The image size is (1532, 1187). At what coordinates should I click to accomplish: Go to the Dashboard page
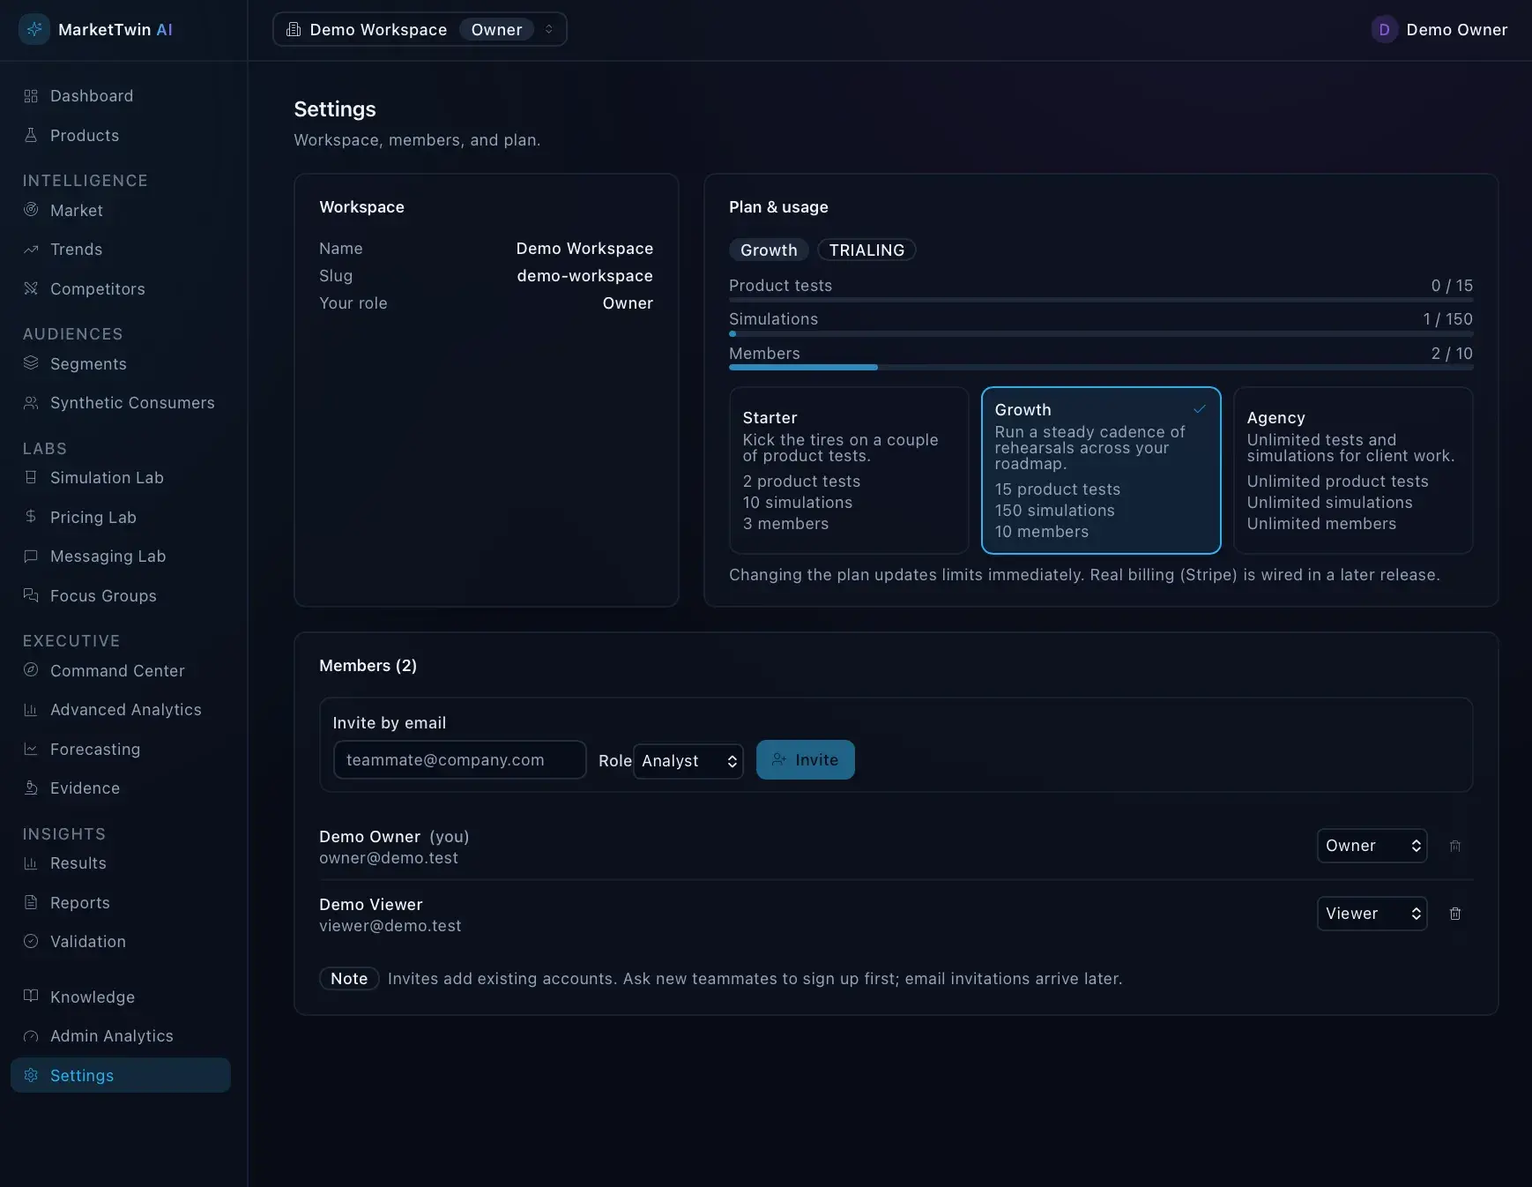point(91,96)
